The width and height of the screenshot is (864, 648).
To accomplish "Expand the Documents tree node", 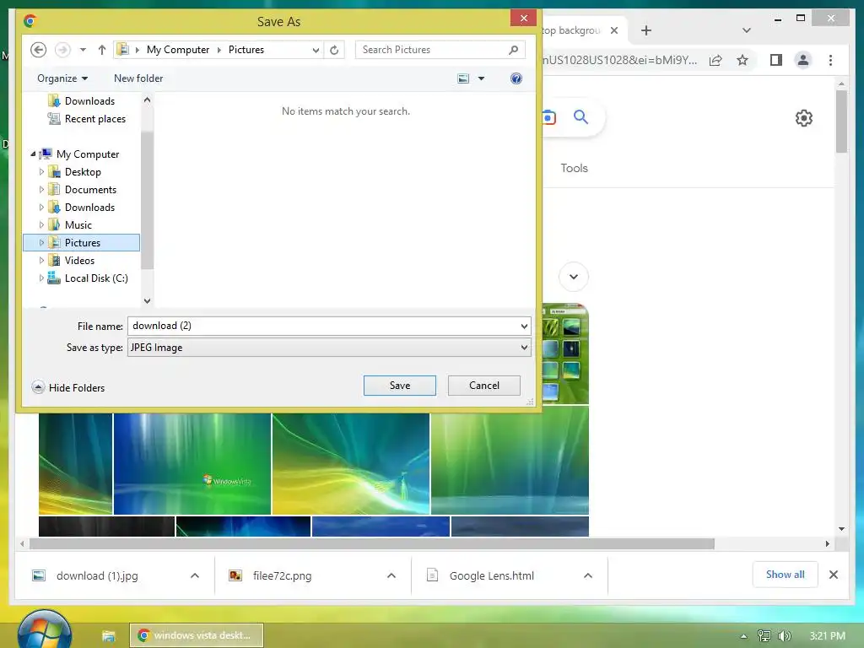I will (41, 190).
